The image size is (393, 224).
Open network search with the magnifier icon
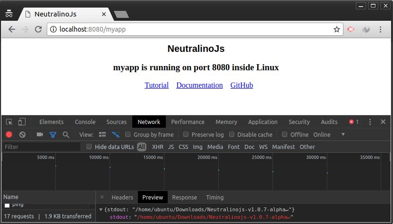pyautogui.click(x=66, y=135)
